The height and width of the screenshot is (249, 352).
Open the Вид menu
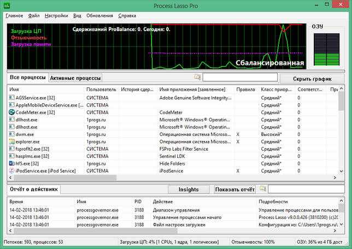coord(77,16)
